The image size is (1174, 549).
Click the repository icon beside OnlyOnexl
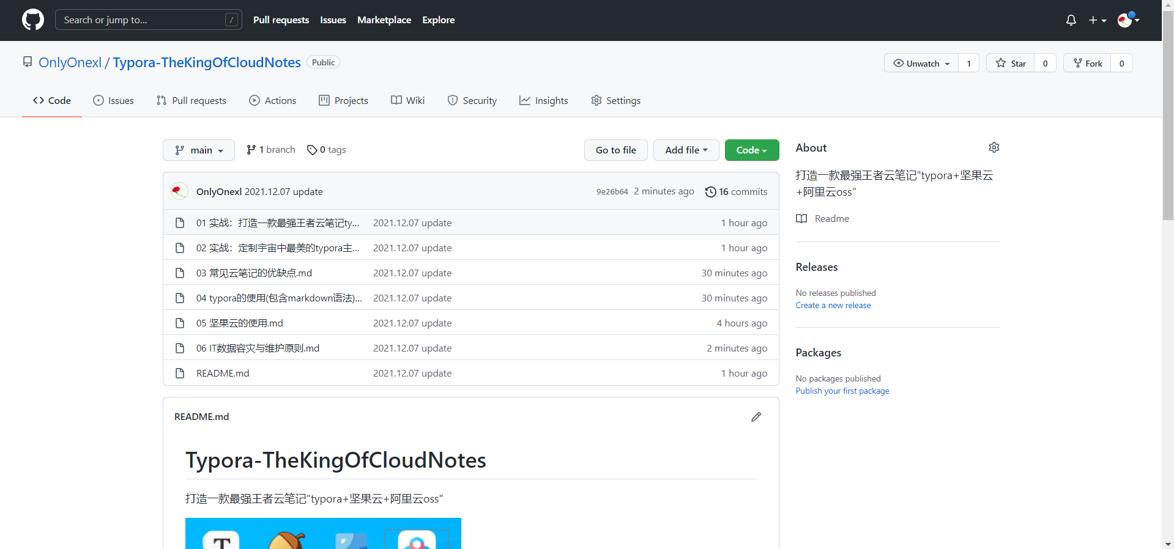(x=28, y=62)
